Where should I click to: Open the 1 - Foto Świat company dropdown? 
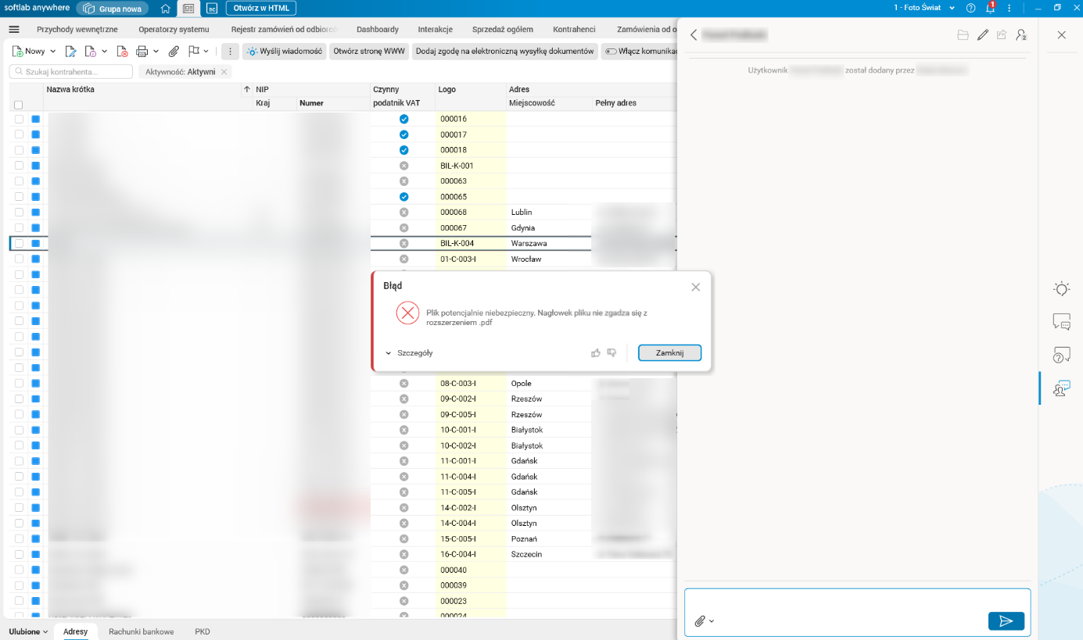coord(924,8)
